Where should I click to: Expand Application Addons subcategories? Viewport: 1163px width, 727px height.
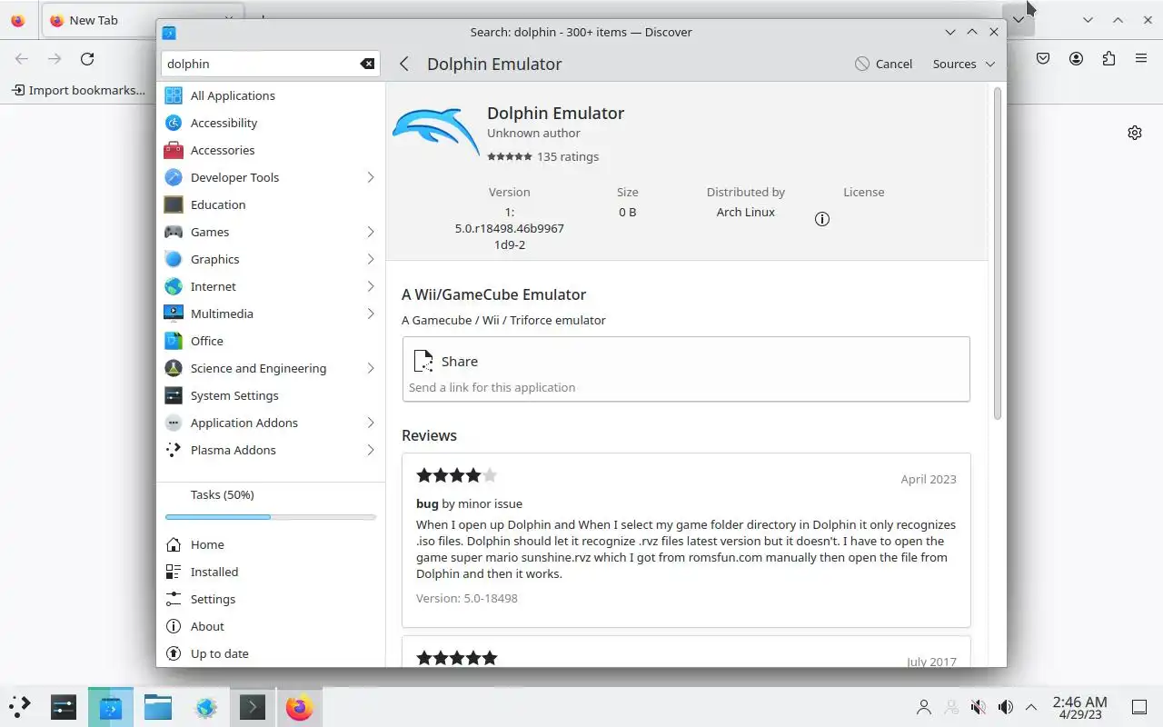point(371,423)
